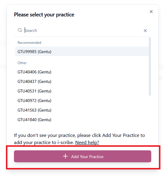The height and width of the screenshot is (176, 164).
Task: Pick GTU40531 (Gentu) practice entry
Action: pyautogui.click(x=82, y=91)
